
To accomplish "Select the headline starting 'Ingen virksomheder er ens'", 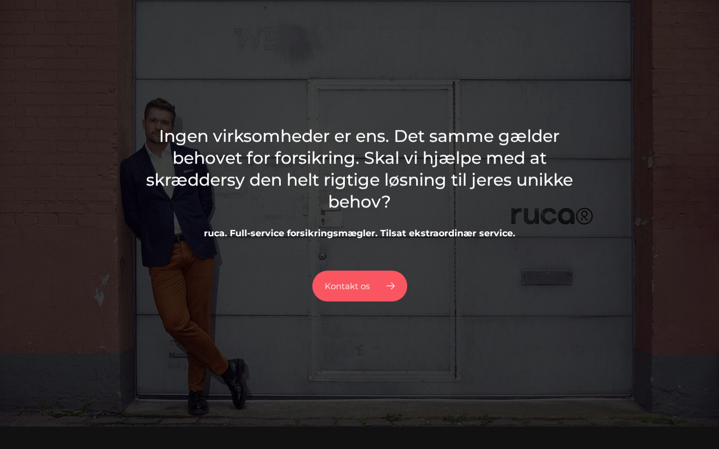I will 359,169.
